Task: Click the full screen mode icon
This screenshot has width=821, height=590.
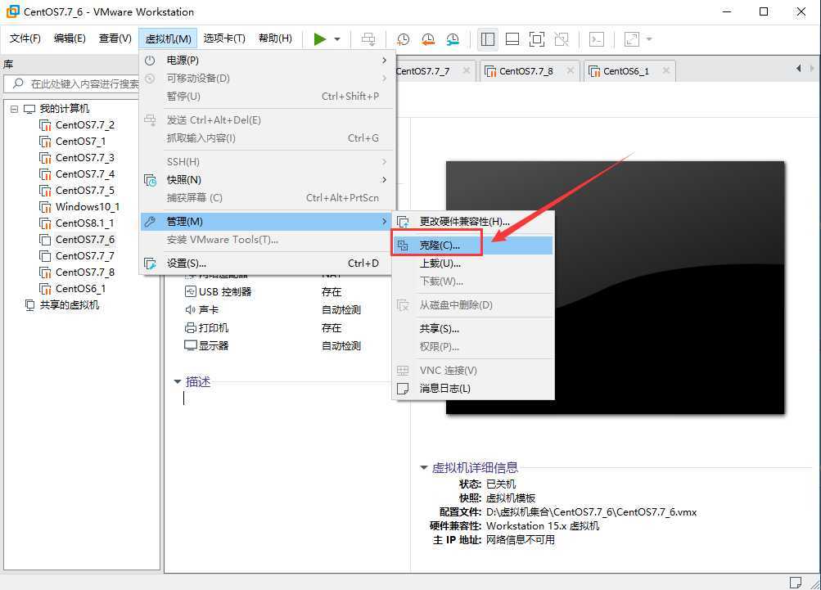Action: point(537,39)
